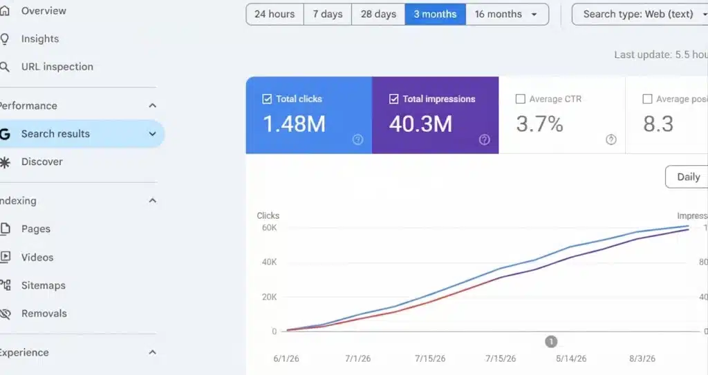Click the Insights lightbulb icon
Image resolution: width=708 pixels, height=375 pixels.
5,39
